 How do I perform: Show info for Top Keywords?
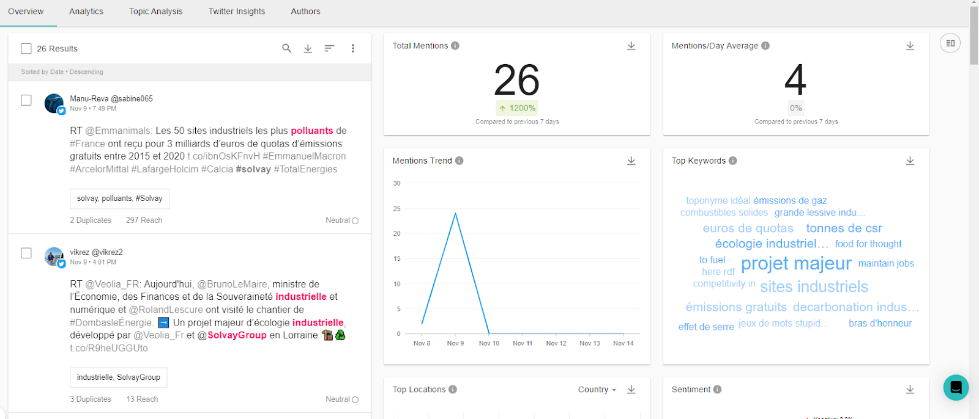point(732,161)
